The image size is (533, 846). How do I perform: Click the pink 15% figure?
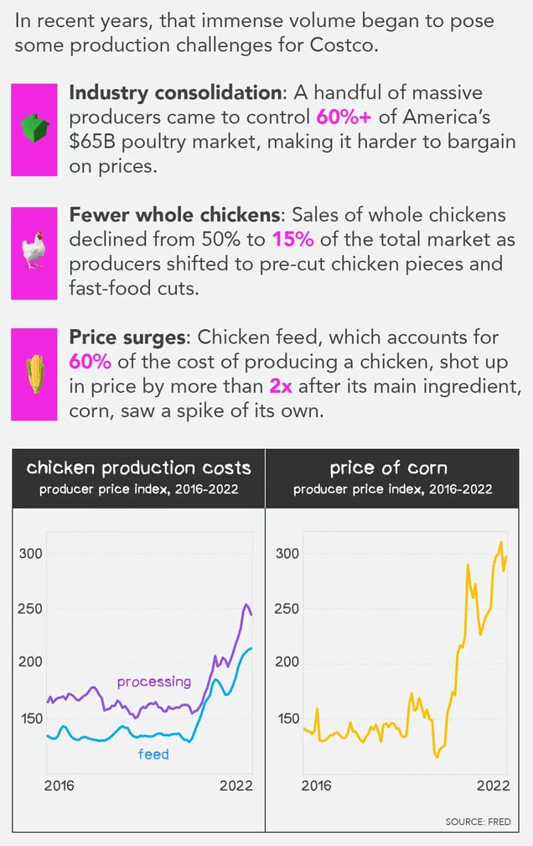(x=292, y=239)
